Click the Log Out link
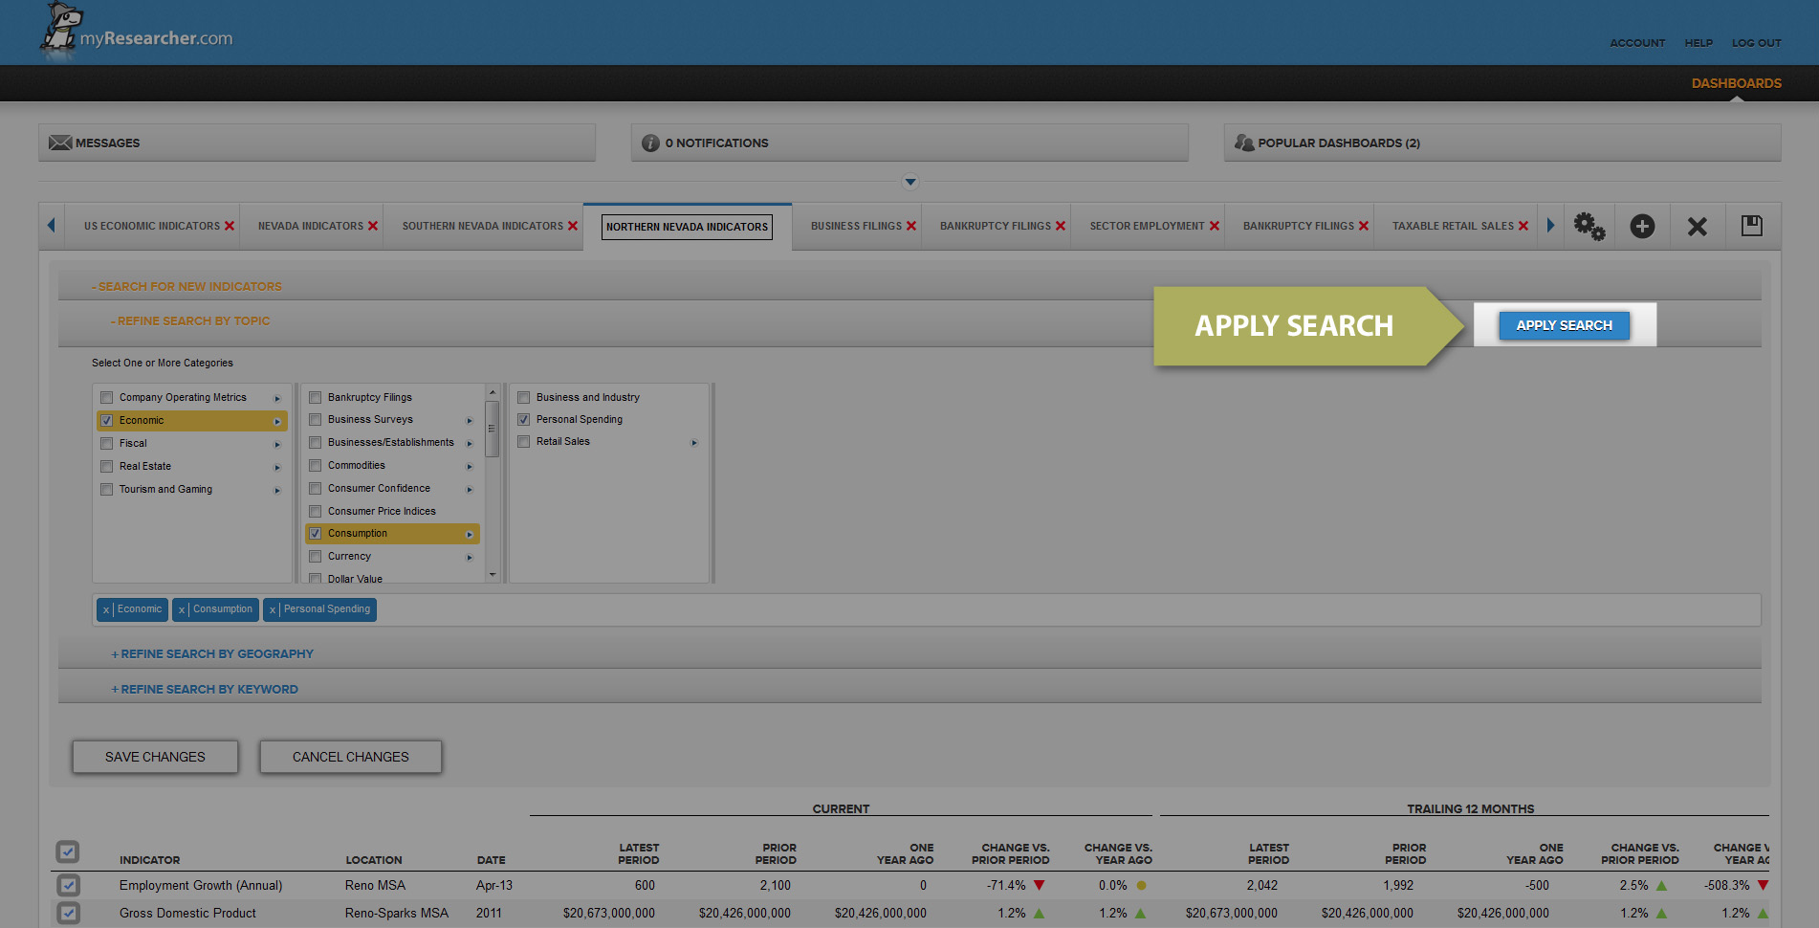The width and height of the screenshot is (1819, 928). click(x=1757, y=43)
